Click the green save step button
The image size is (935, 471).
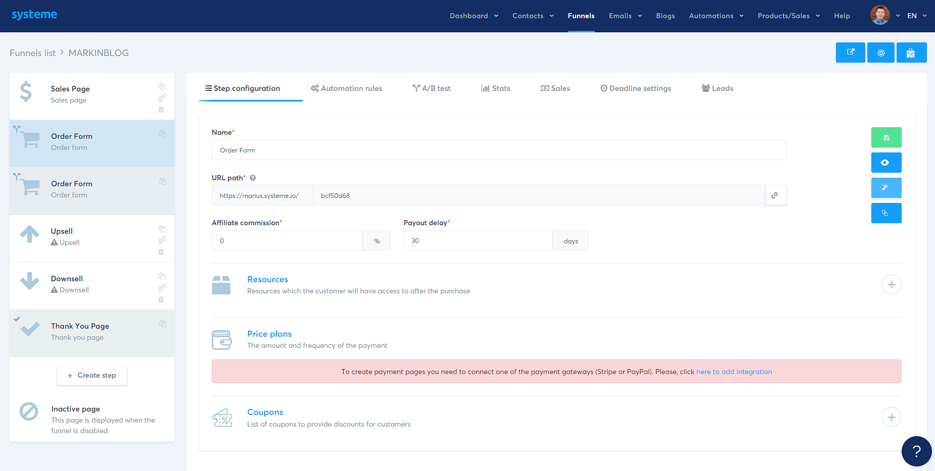point(886,137)
